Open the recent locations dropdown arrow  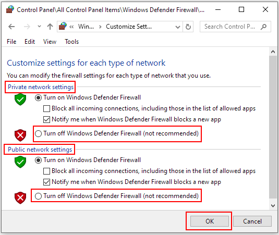click(39, 27)
